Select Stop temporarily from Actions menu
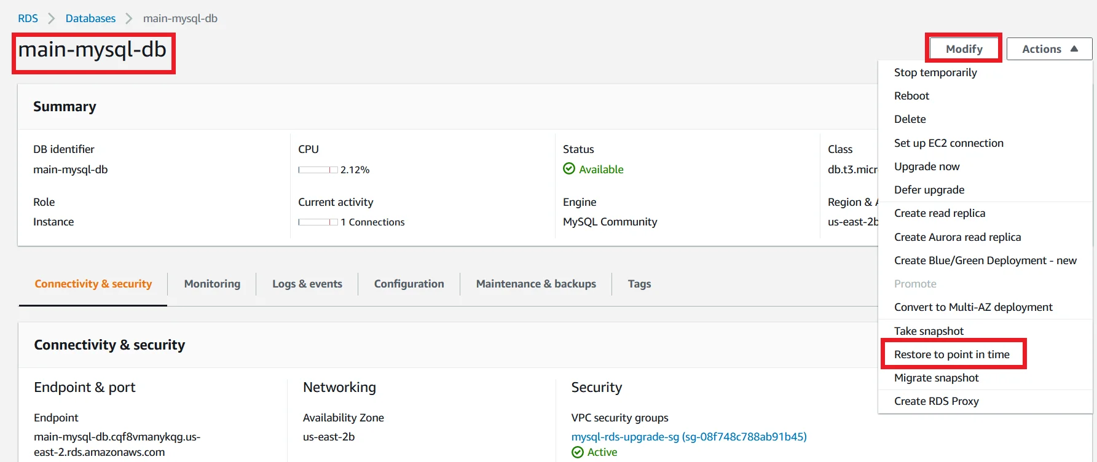 click(x=935, y=72)
